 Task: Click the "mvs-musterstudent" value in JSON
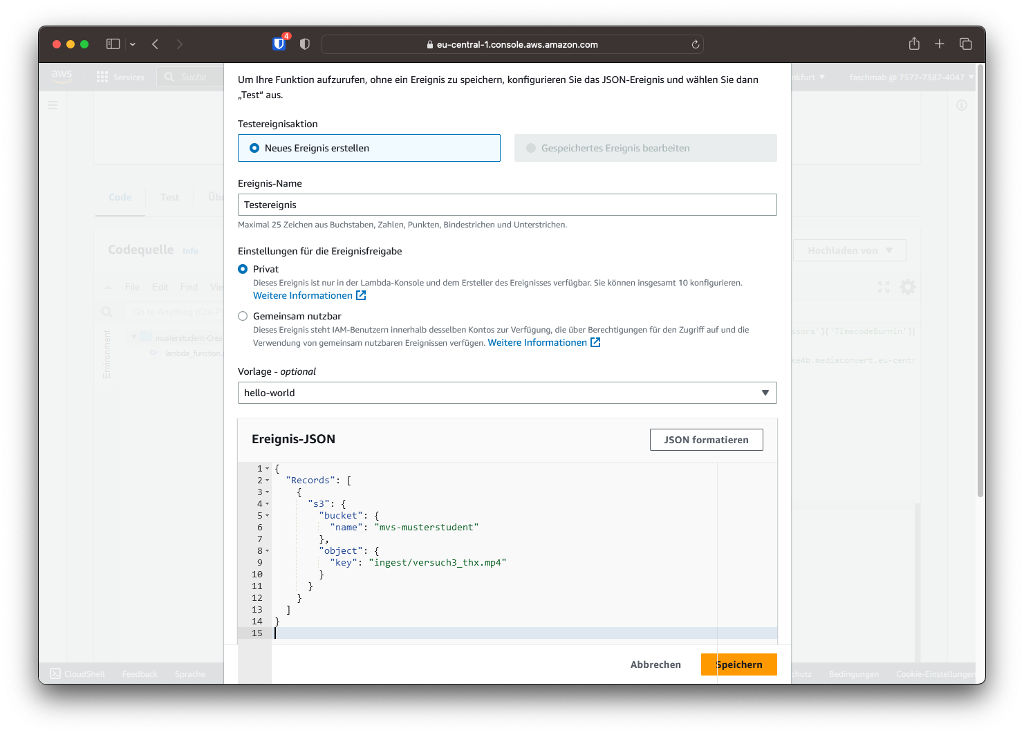(427, 528)
